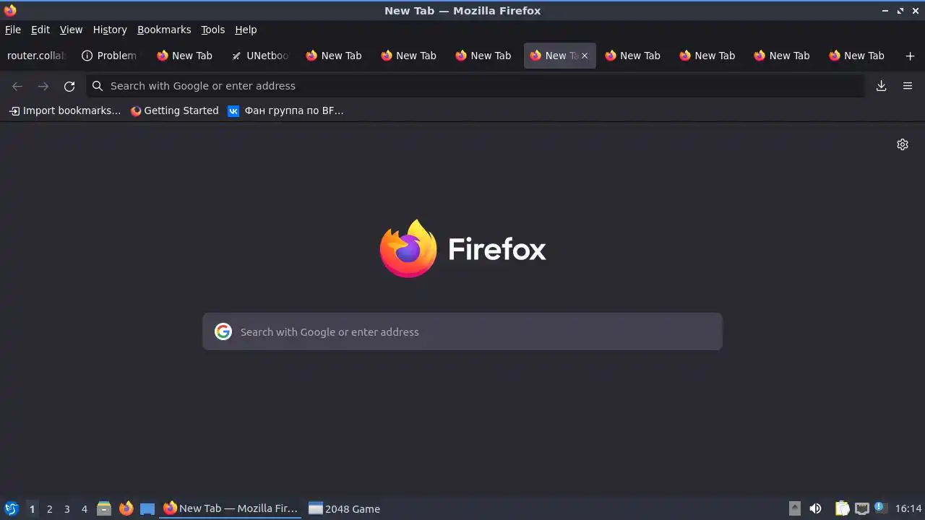Switch to the UNetboo tab
This screenshot has height=520, width=925.
click(260, 56)
